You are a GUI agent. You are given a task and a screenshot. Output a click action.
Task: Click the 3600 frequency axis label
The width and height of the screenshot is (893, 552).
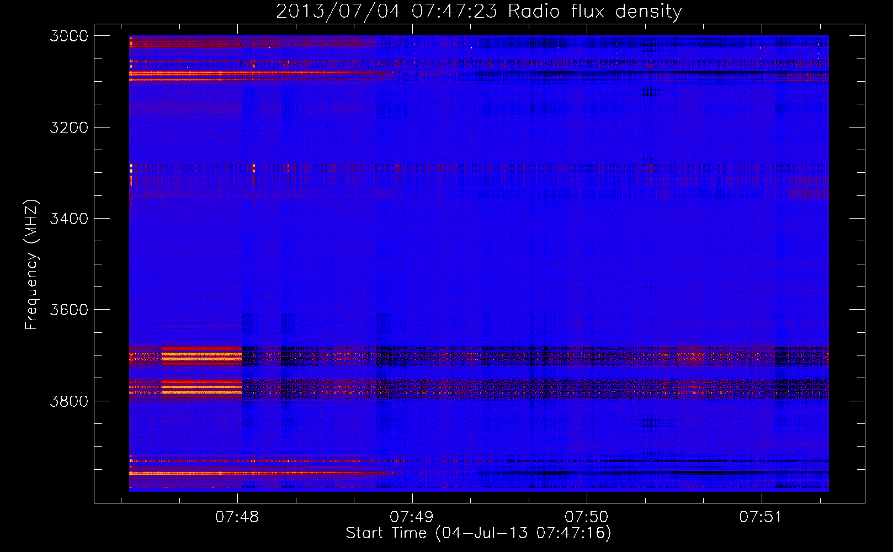point(69,309)
